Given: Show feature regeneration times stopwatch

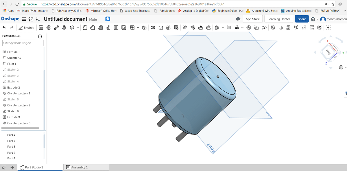Looking at the screenshot, I should [x=40, y=36].
